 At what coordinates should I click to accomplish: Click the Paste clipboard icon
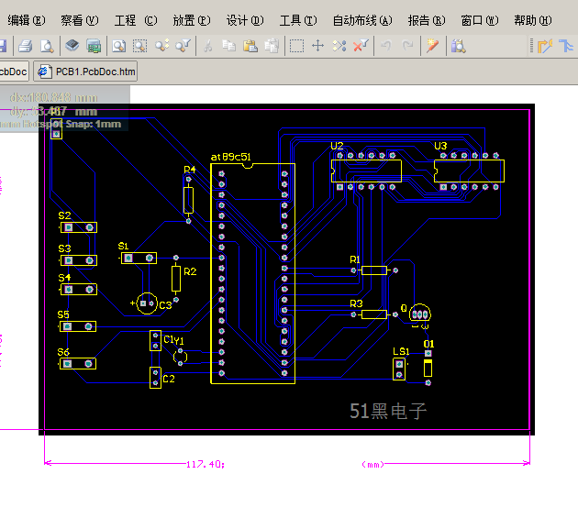[x=250, y=46]
